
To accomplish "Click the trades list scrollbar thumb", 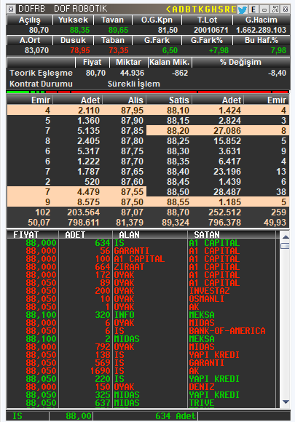I will 286,246.
